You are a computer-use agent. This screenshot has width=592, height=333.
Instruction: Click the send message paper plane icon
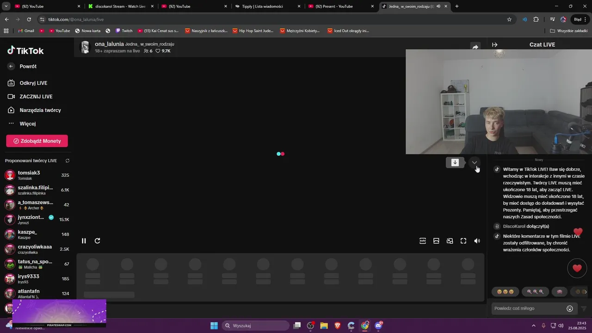(x=584, y=308)
